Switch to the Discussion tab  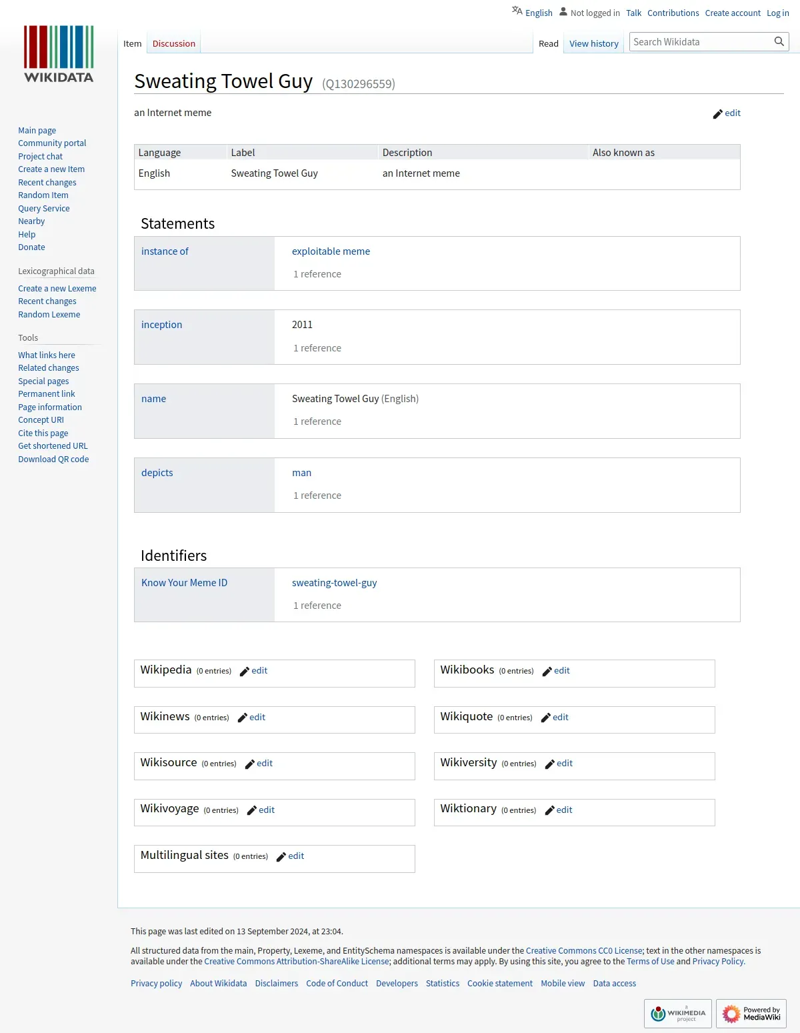pyautogui.click(x=174, y=43)
